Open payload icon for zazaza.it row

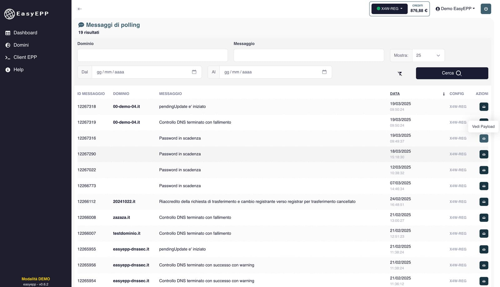click(x=483, y=218)
